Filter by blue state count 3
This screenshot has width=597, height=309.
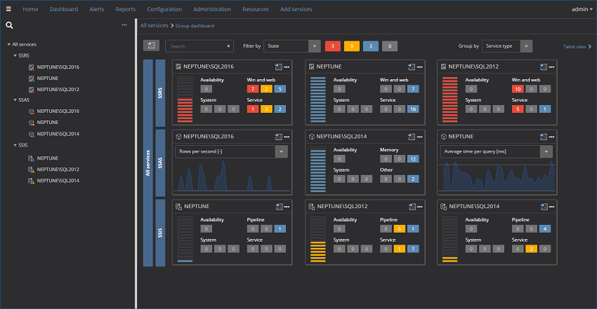pyautogui.click(x=371, y=46)
